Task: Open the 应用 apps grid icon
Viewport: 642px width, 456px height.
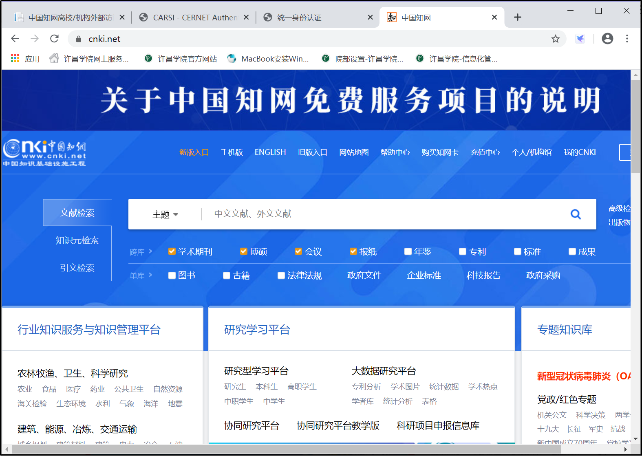Action: pyautogui.click(x=15, y=58)
